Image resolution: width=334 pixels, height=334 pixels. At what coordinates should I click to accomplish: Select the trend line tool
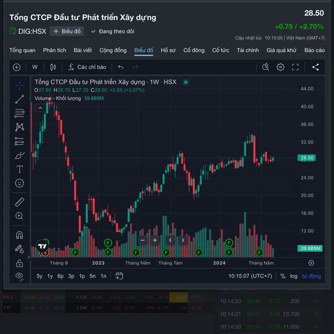click(x=19, y=99)
